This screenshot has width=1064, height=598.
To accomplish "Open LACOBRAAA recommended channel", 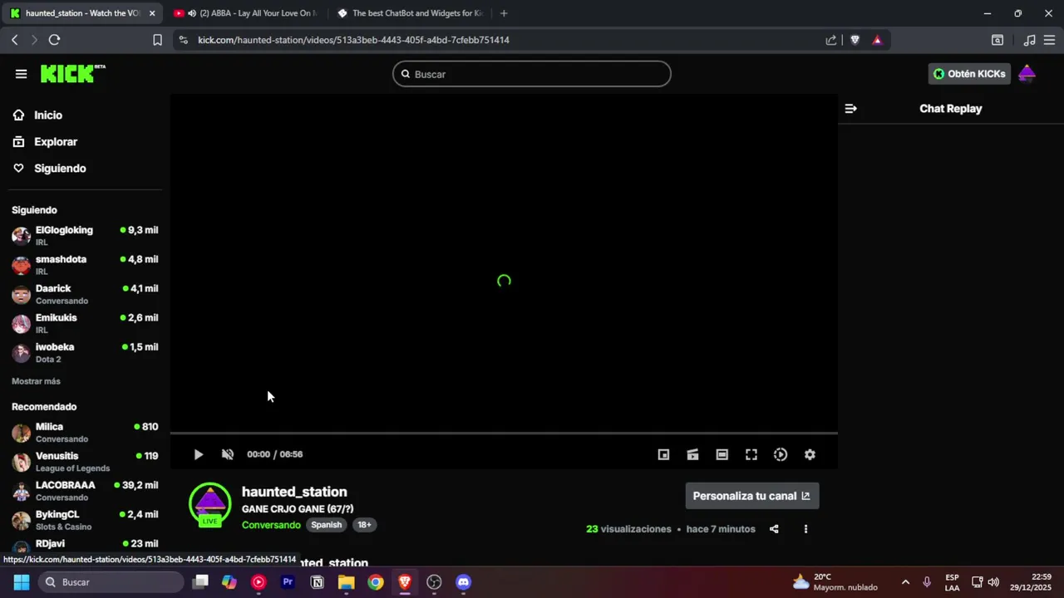I will tap(85, 491).
